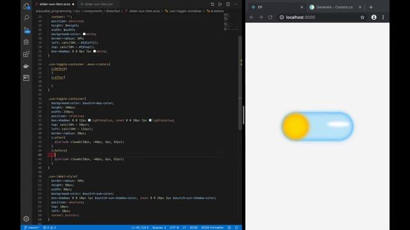Switch to the slider-sun-item.jsx tab
This screenshot has width=410, height=230.
[99, 4]
